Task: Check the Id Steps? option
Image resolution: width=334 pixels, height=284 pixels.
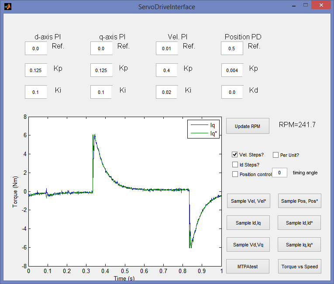Action: [235, 165]
